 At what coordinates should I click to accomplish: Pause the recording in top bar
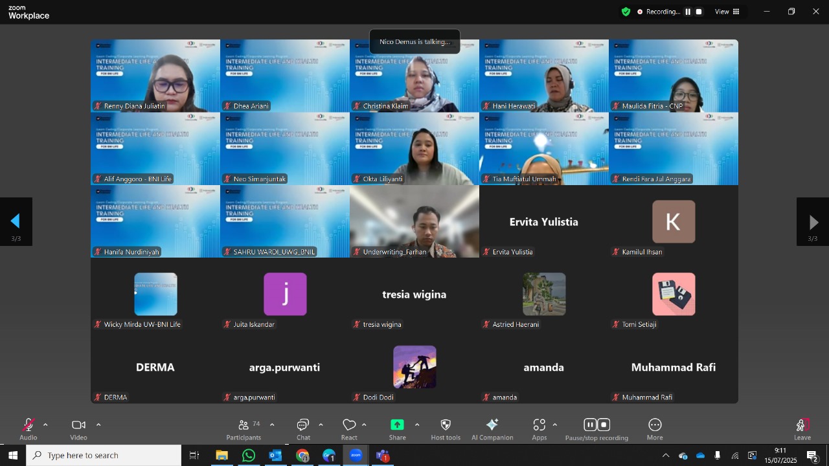[688, 12]
